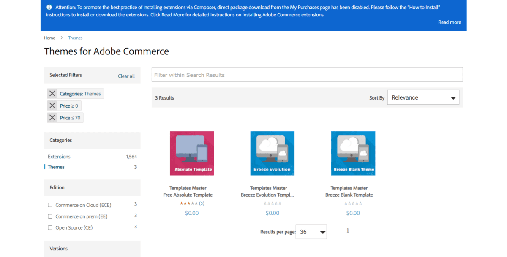Open the Breeze Blank Theme thumbnail
Image resolution: width=507 pixels, height=257 pixels.
tap(353, 153)
